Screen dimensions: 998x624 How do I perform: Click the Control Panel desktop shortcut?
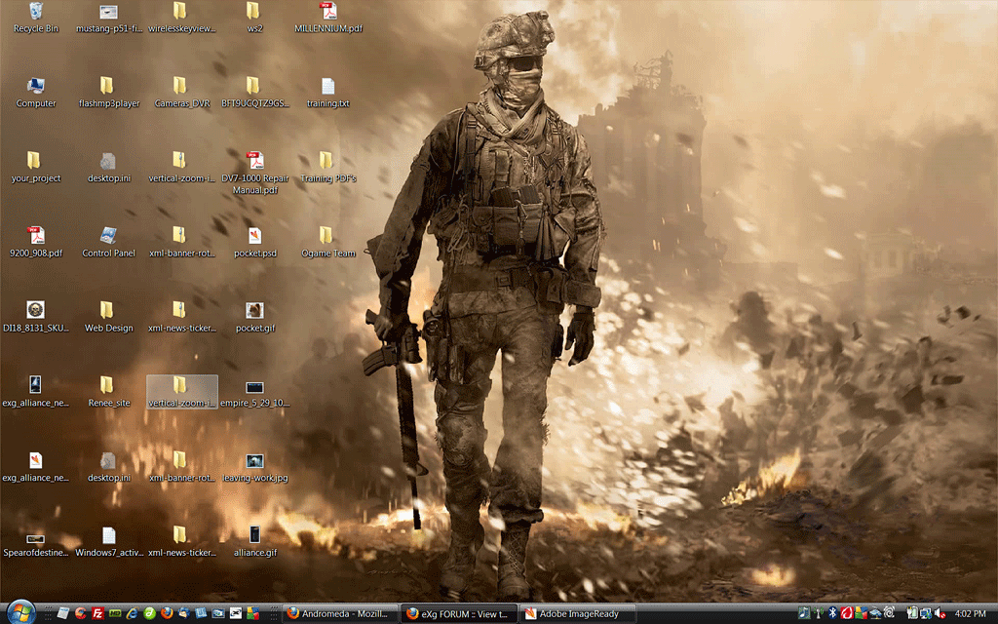(x=109, y=243)
